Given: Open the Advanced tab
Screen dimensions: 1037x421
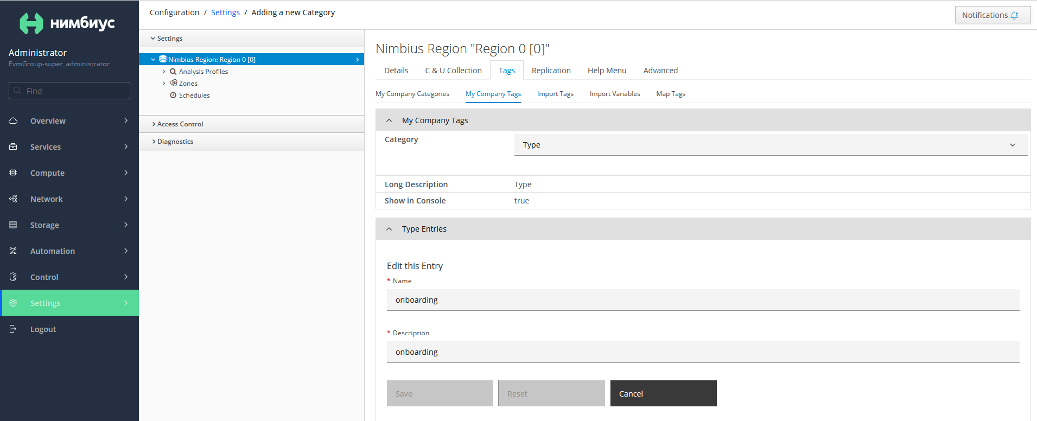Looking at the screenshot, I should (660, 71).
